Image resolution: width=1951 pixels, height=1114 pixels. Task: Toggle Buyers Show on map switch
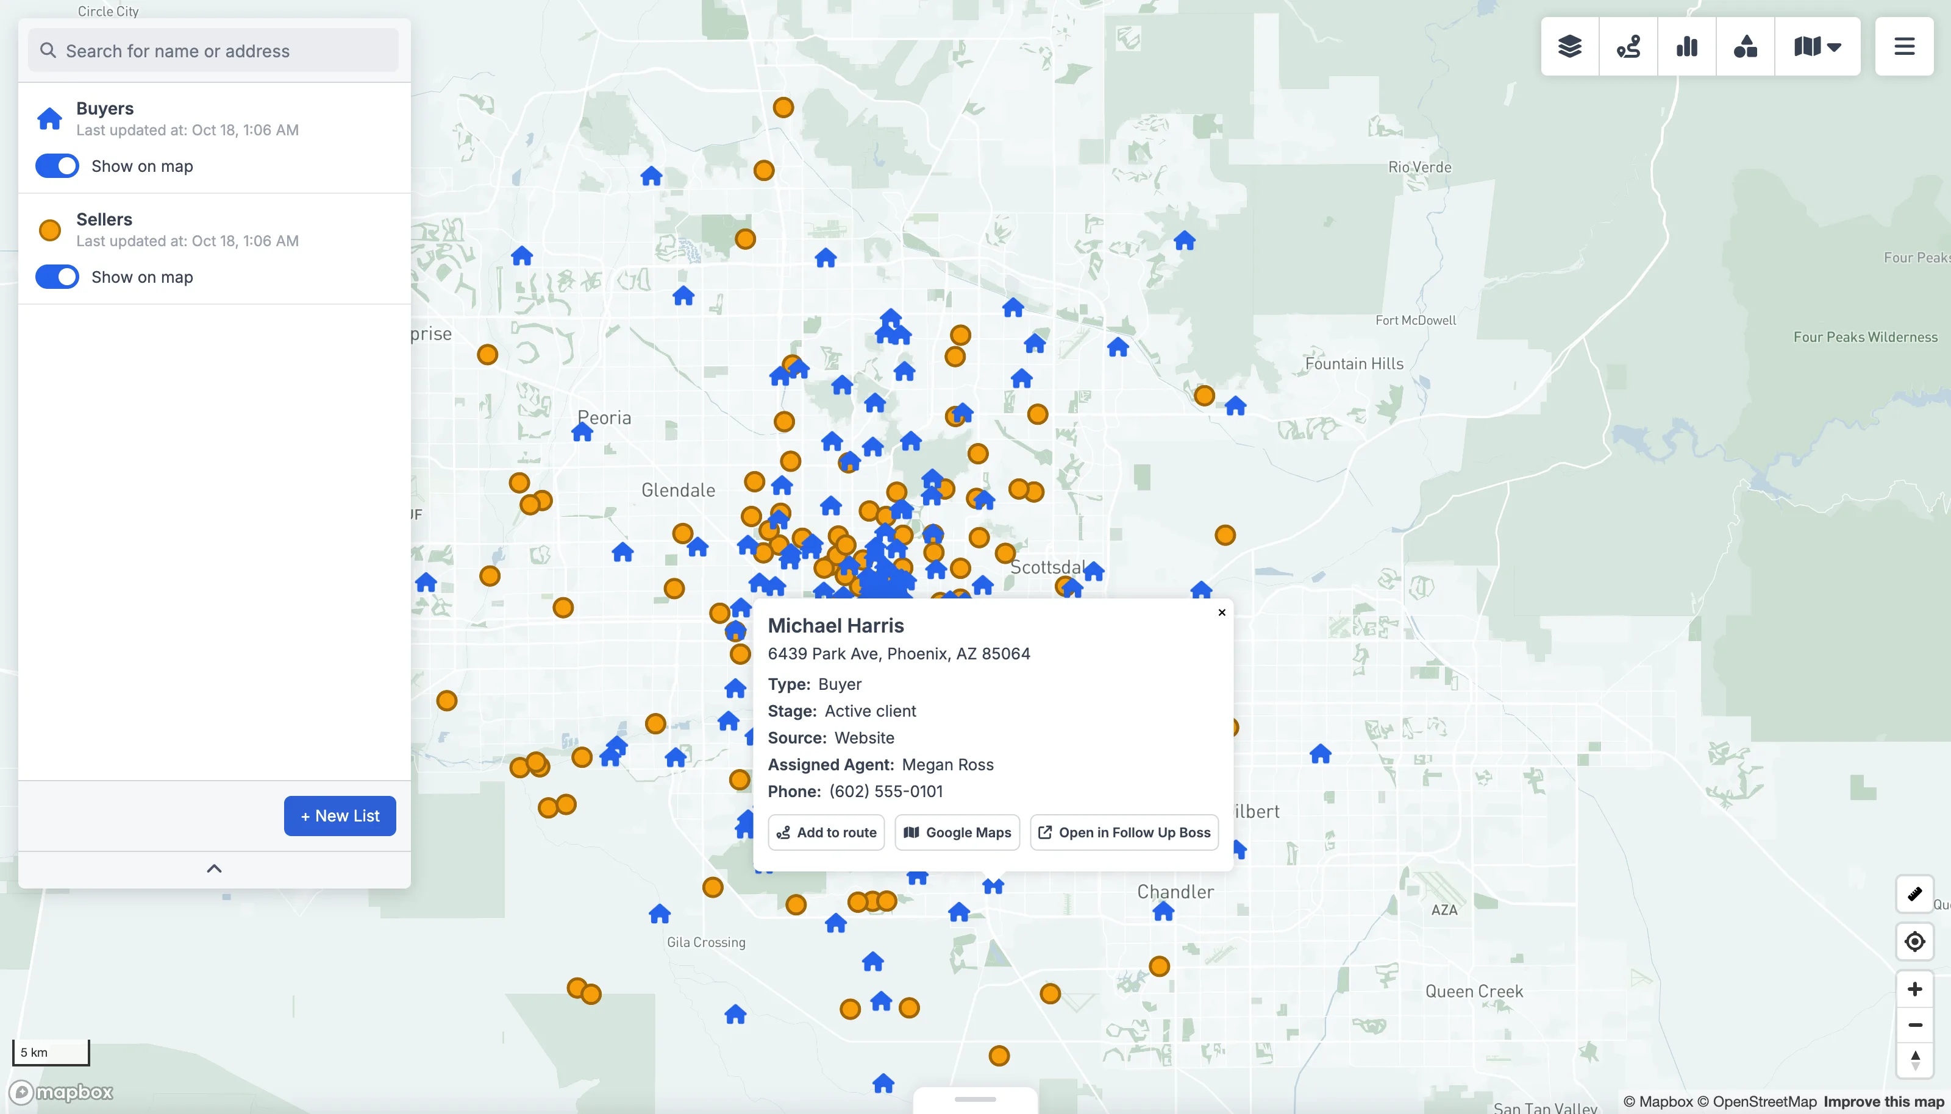tap(57, 166)
